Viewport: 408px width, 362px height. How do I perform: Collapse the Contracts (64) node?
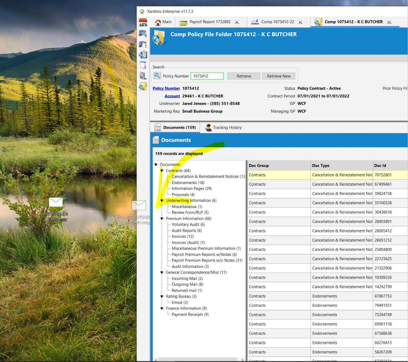coord(162,171)
